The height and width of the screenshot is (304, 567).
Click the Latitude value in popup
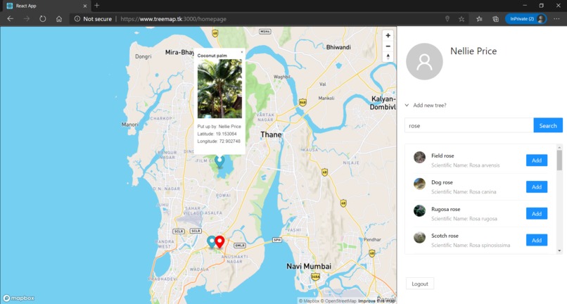click(x=226, y=134)
